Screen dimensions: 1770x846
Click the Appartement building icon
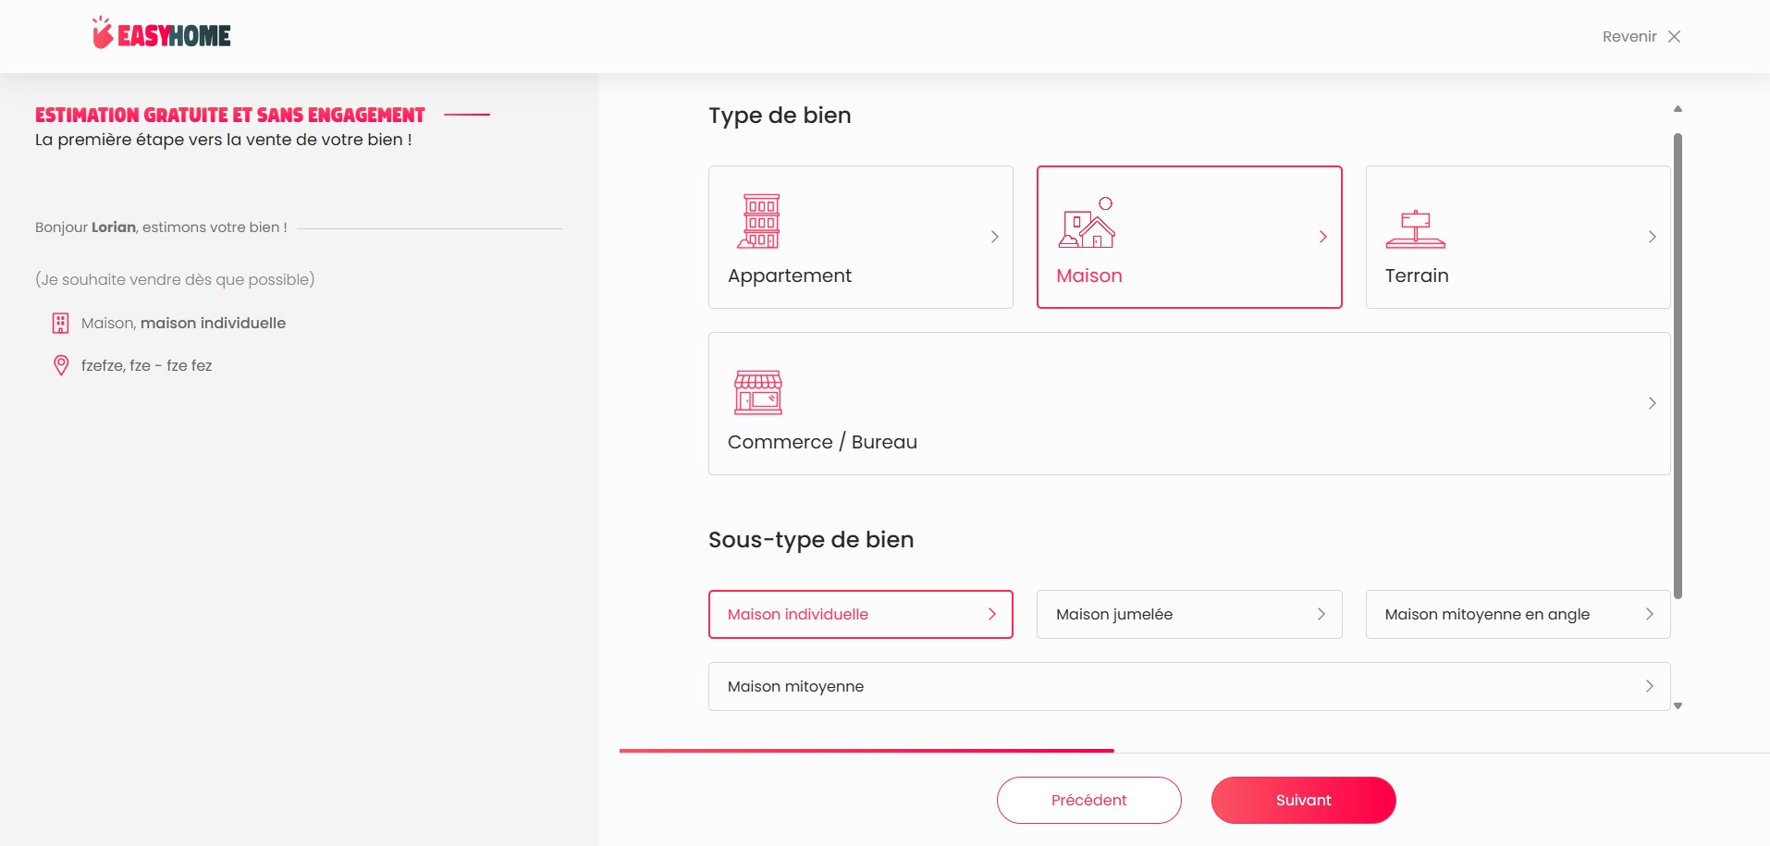[x=759, y=221]
